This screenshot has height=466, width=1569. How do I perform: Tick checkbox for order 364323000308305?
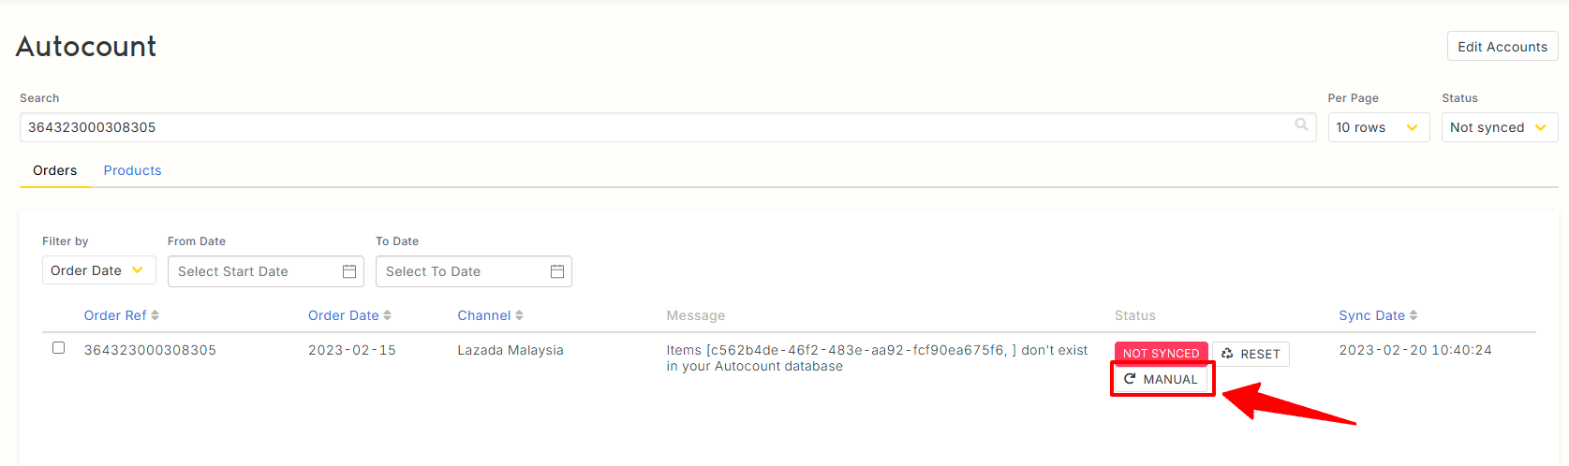click(x=59, y=348)
